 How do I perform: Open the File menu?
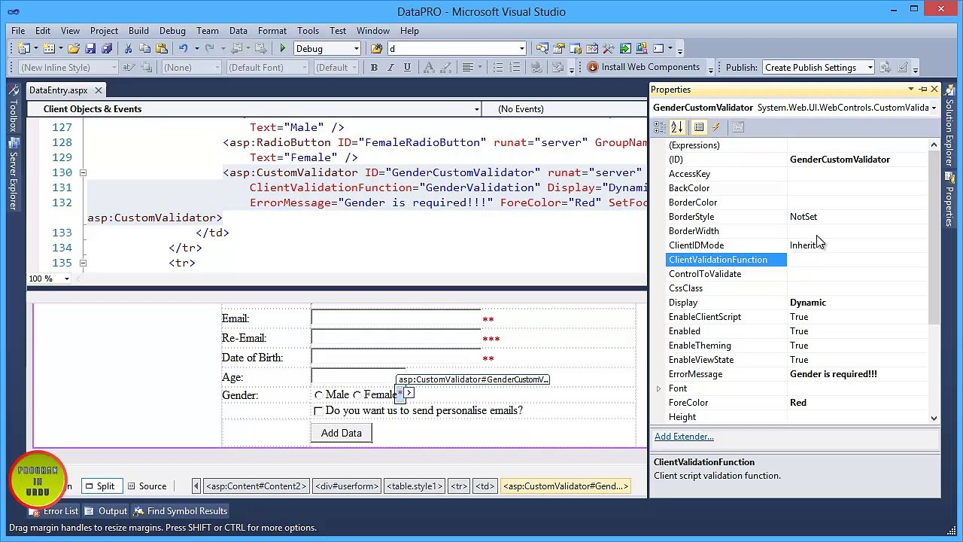pos(18,31)
